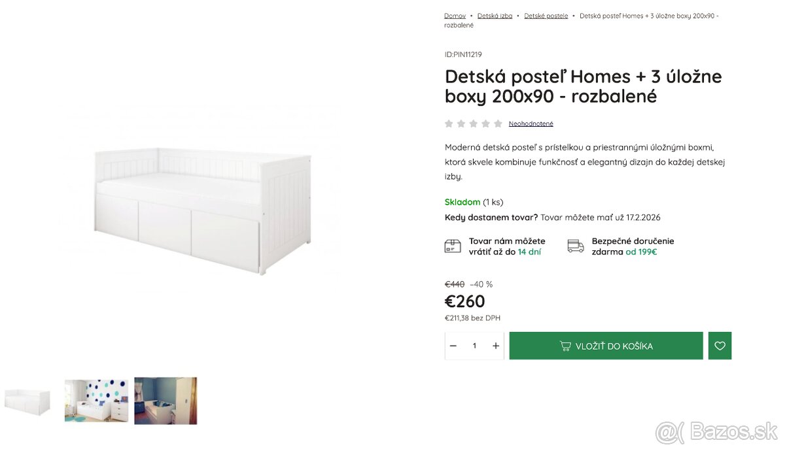Increase quantity with the plus control
The height and width of the screenshot is (451, 785).
point(495,345)
